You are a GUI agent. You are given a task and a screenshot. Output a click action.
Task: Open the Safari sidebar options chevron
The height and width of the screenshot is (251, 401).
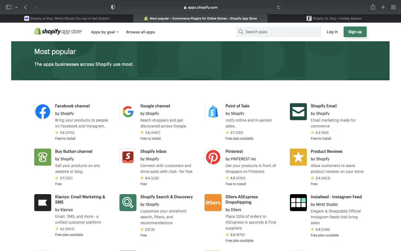16,7
